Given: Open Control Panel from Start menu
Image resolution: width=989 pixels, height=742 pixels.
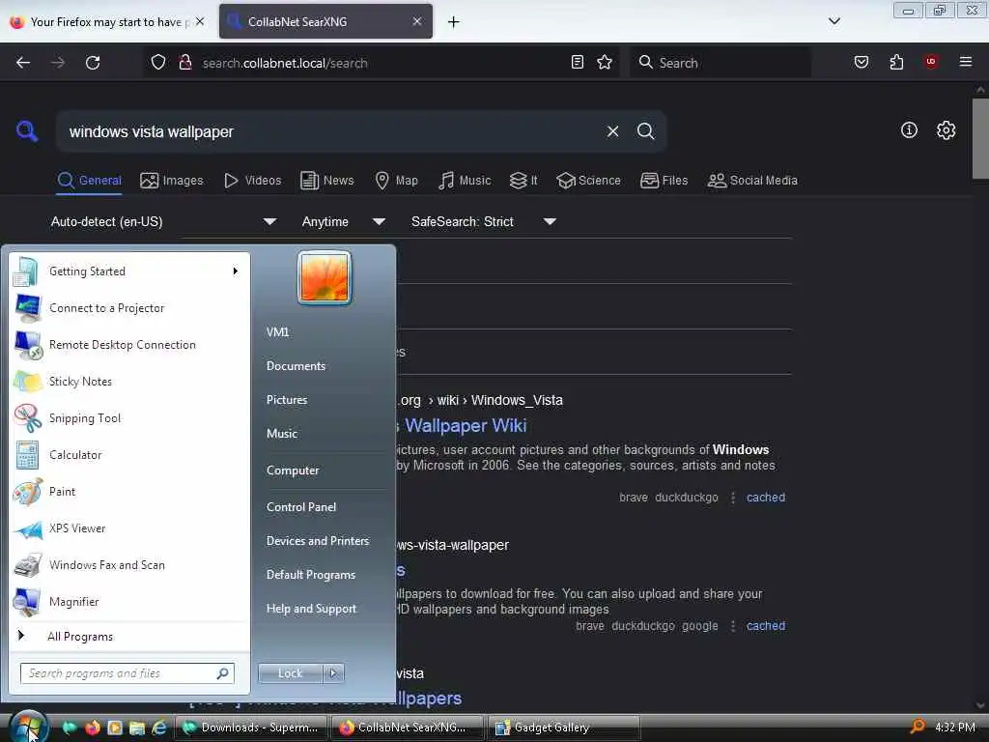Looking at the screenshot, I should [301, 507].
